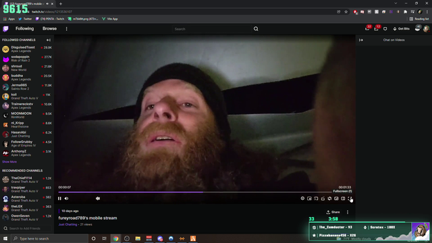Open MOONMOON channel
The height and width of the screenshot is (243, 432).
point(27,115)
